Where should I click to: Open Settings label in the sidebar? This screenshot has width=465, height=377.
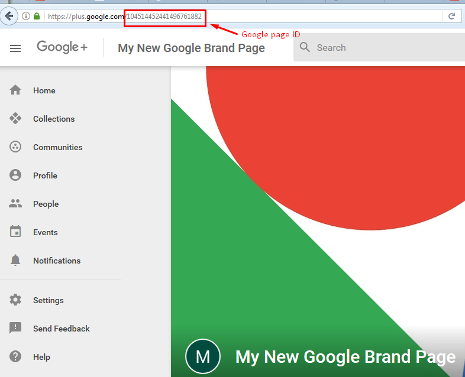click(x=49, y=300)
